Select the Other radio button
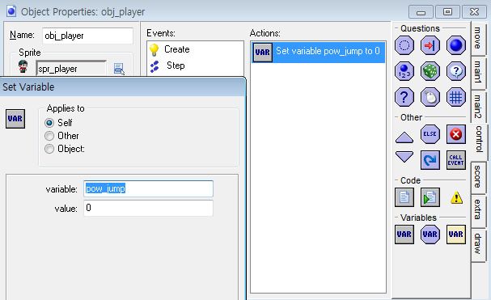The image size is (491, 300). [x=49, y=136]
